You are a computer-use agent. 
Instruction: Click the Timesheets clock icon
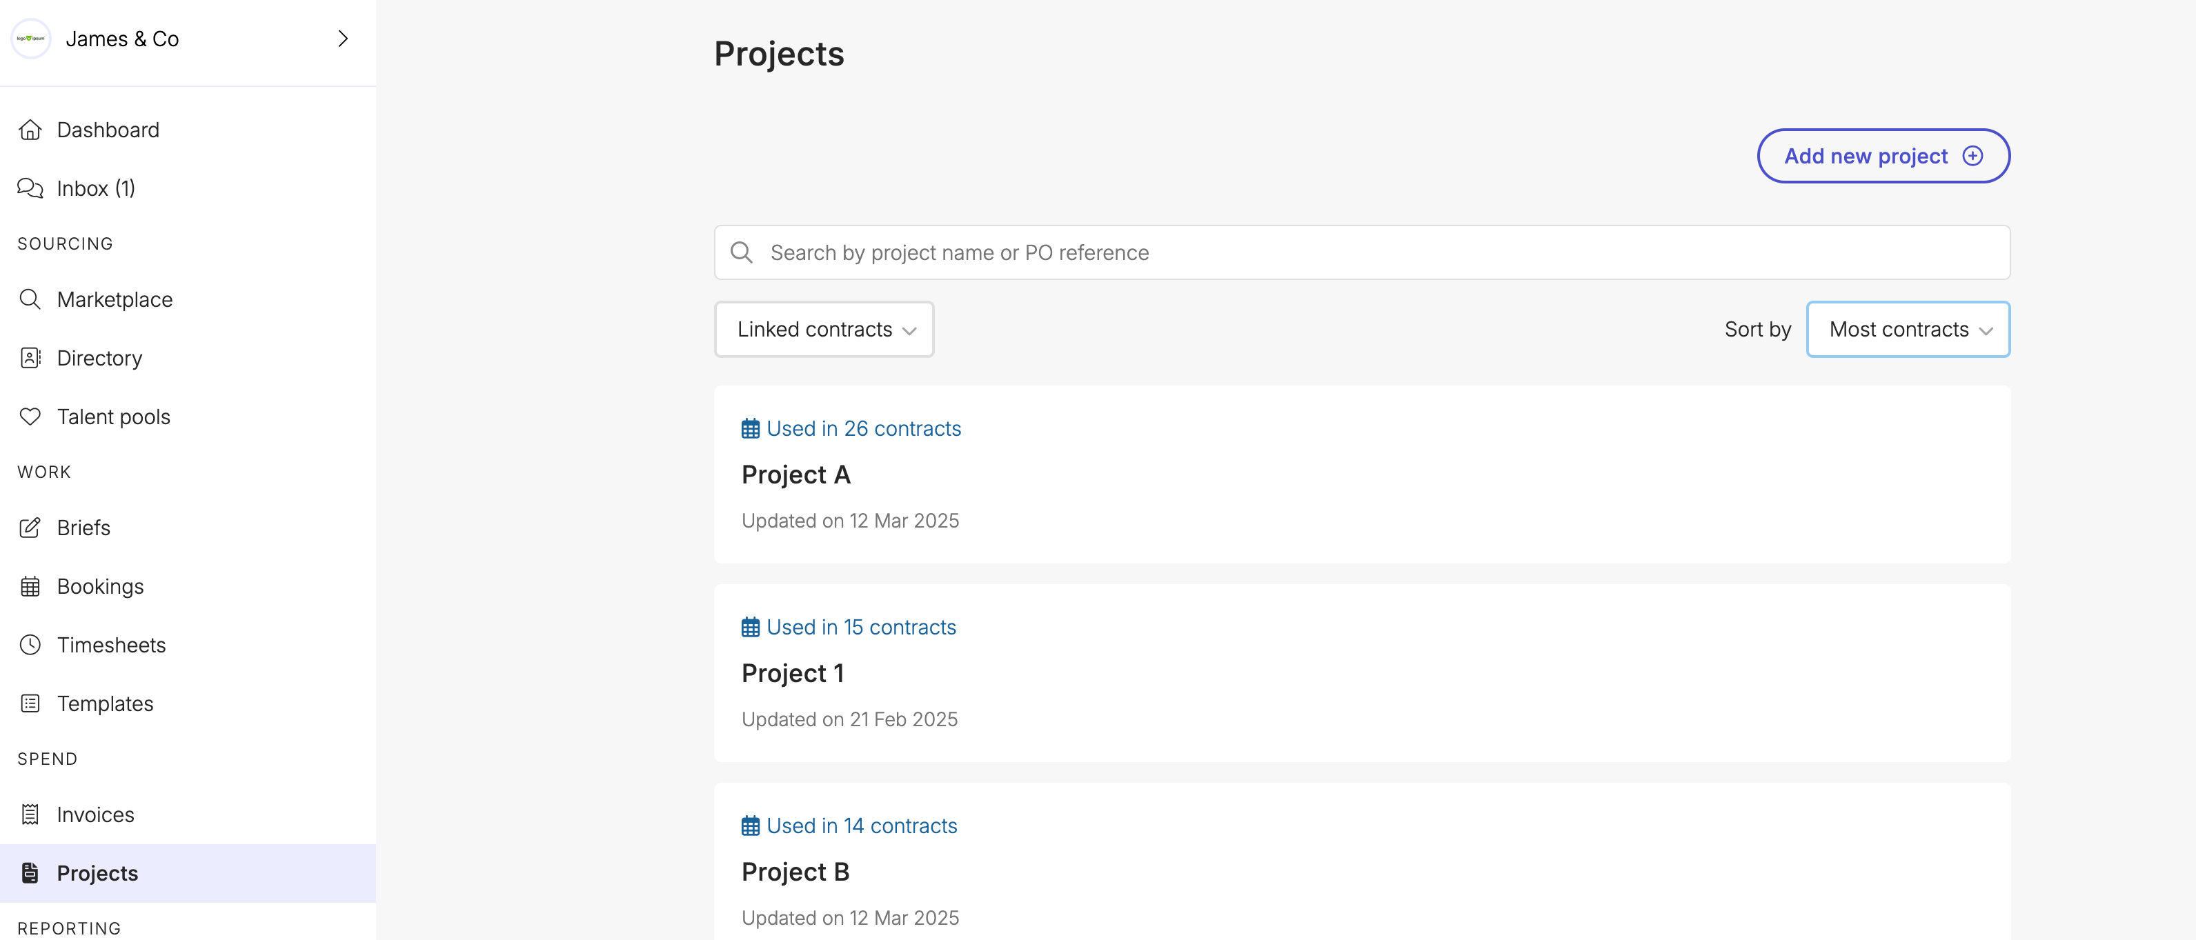[30, 645]
